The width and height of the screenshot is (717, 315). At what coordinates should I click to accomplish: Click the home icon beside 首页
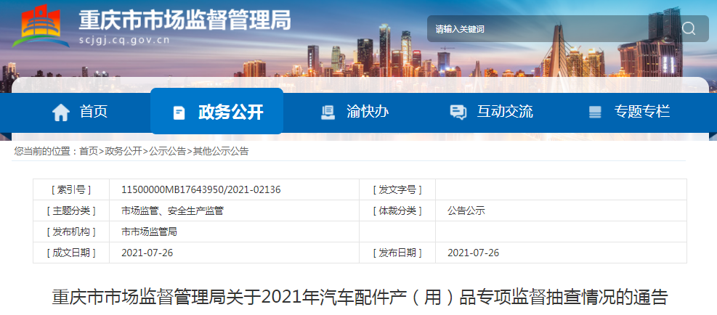click(61, 112)
